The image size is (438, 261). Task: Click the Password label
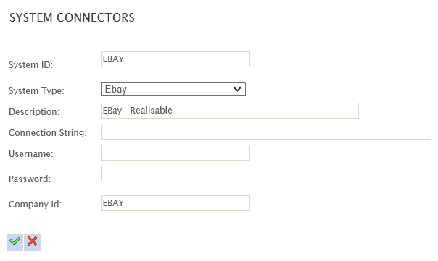click(30, 179)
